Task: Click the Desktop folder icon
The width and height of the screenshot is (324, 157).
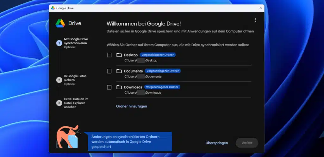Action: pyautogui.click(x=119, y=55)
